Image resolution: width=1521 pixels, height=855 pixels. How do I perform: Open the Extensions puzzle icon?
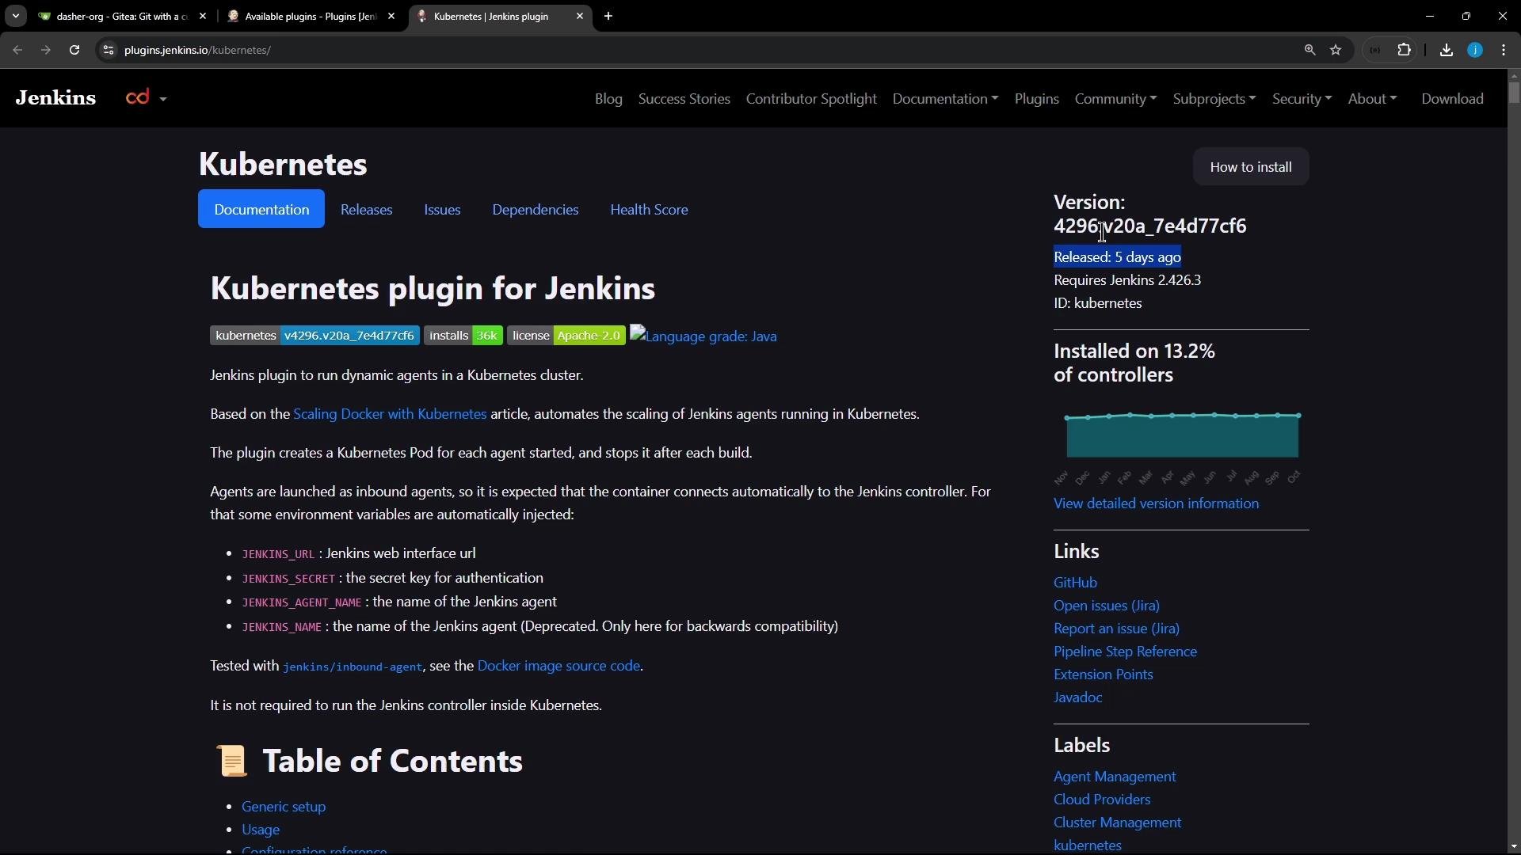(1404, 50)
